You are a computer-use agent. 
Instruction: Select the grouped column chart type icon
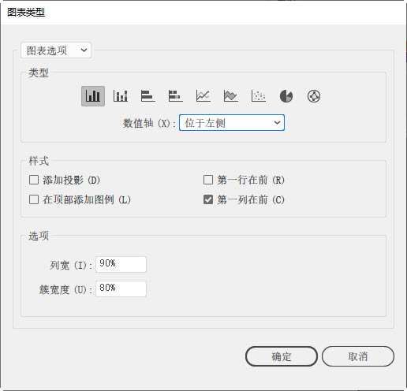tap(93, 96)
